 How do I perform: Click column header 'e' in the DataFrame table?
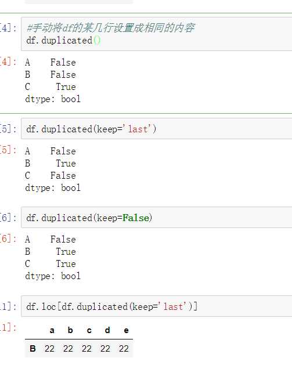126,330
